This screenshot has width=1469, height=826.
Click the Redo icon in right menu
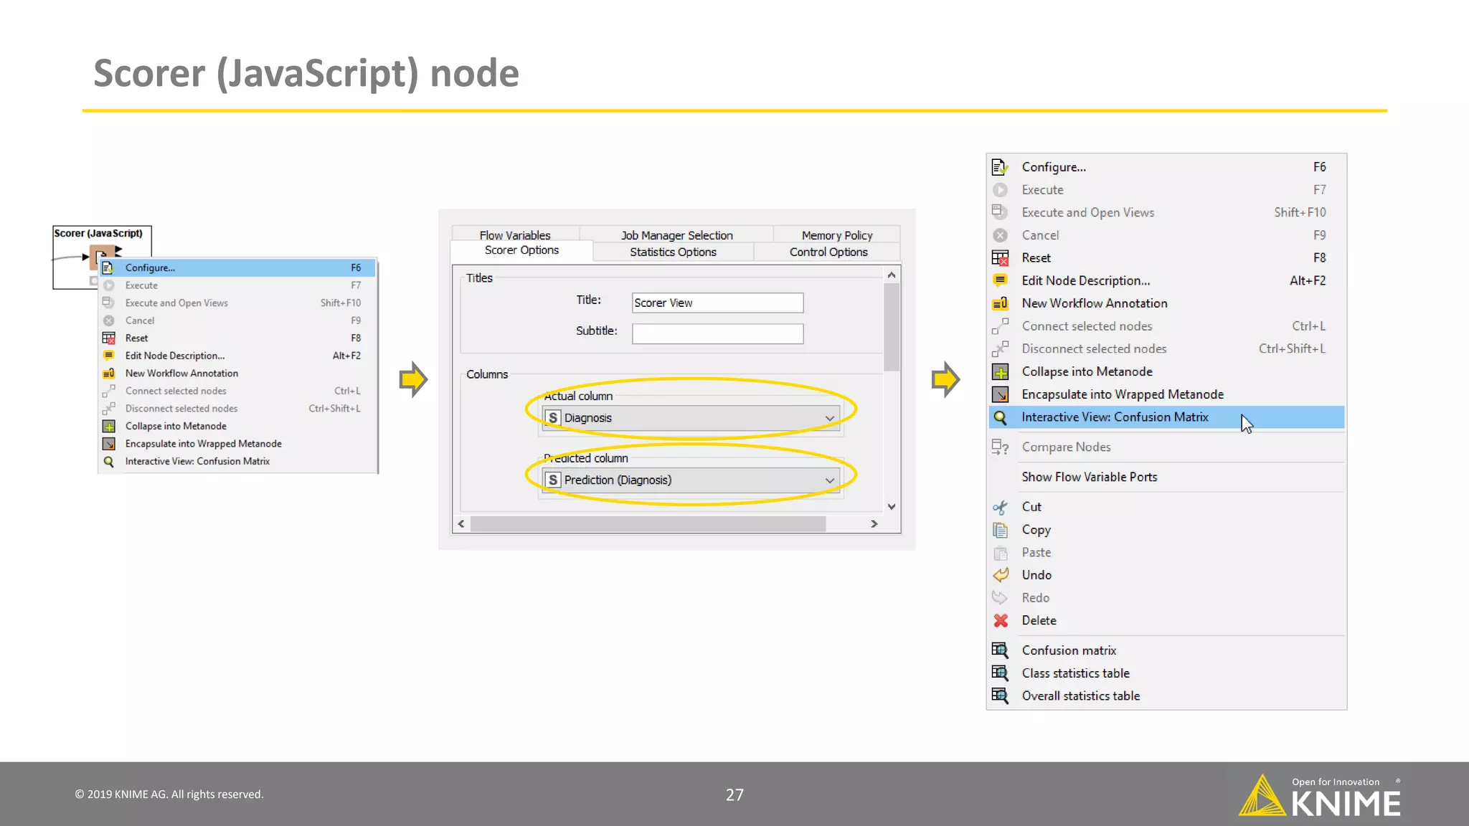coord(1000,598)
